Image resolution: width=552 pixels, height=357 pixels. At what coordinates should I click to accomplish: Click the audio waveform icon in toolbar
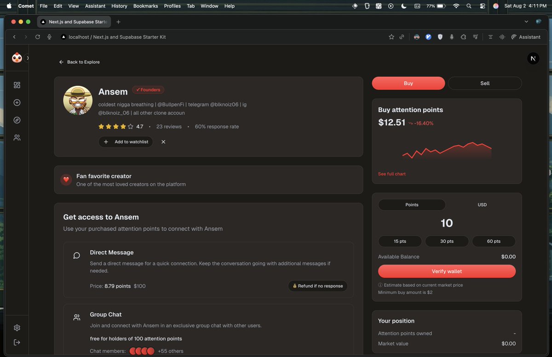tap(502, 37)
